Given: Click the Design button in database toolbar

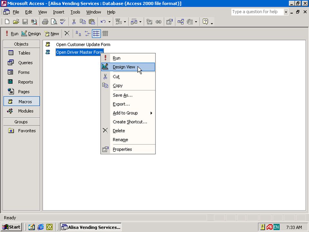Looking at the screenshot, I should tap(31, 34).
